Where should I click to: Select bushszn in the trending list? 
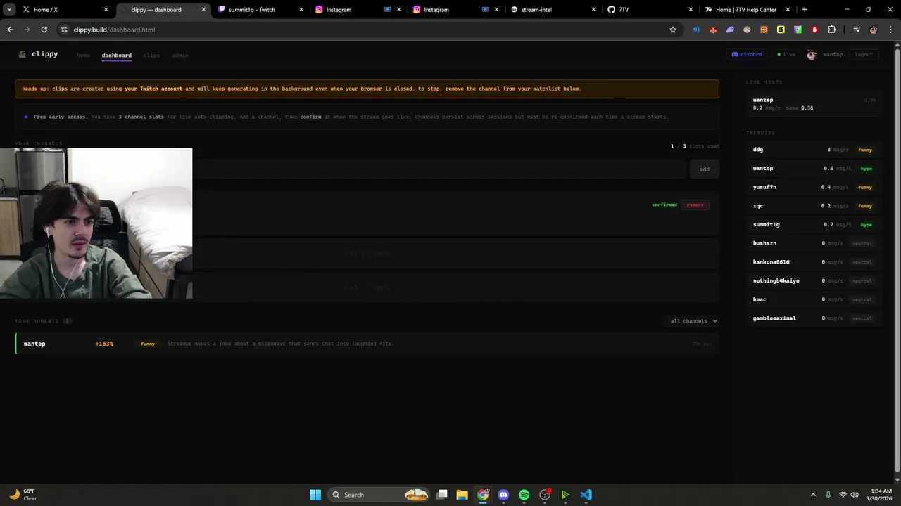click(813, 243)
